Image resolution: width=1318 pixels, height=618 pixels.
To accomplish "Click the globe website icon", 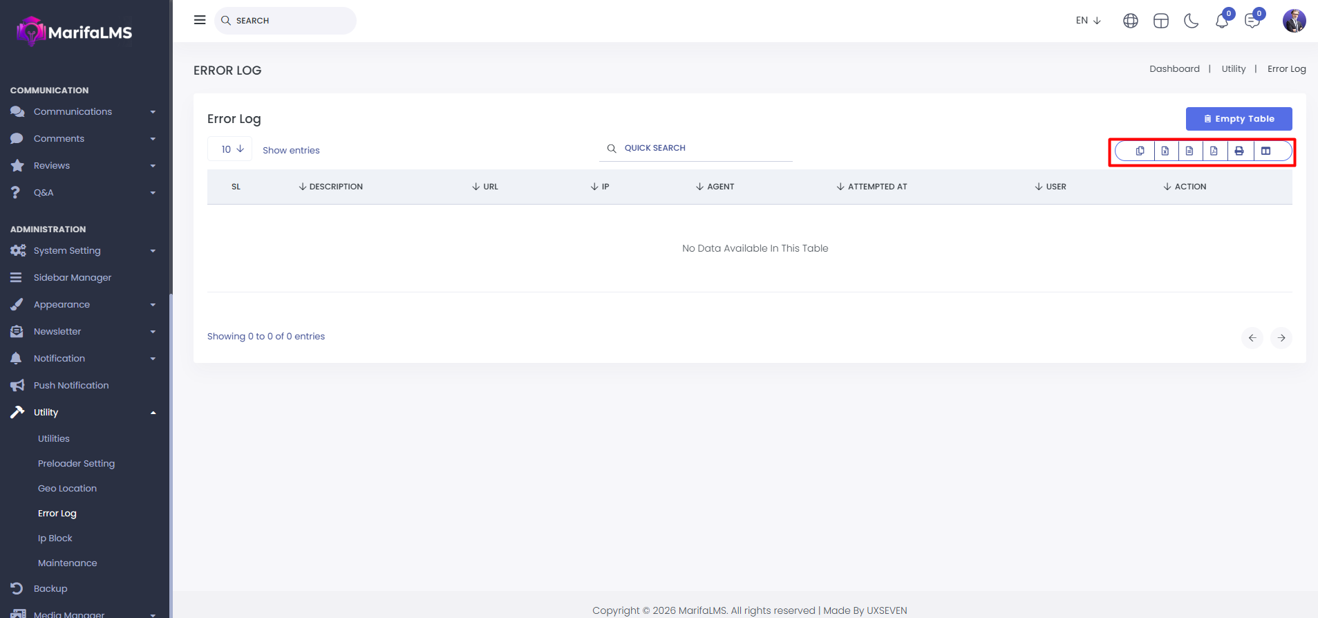I will pyautogui.click(x=1131, y=21).
